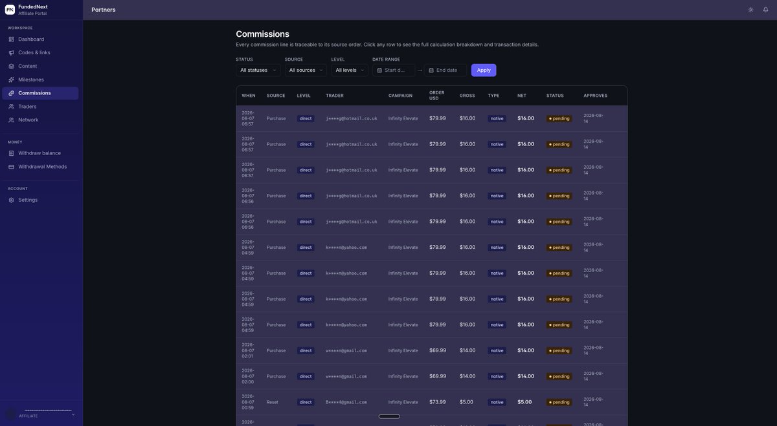
Task: Open the All levels dropdown
Action: coord(350,70)
